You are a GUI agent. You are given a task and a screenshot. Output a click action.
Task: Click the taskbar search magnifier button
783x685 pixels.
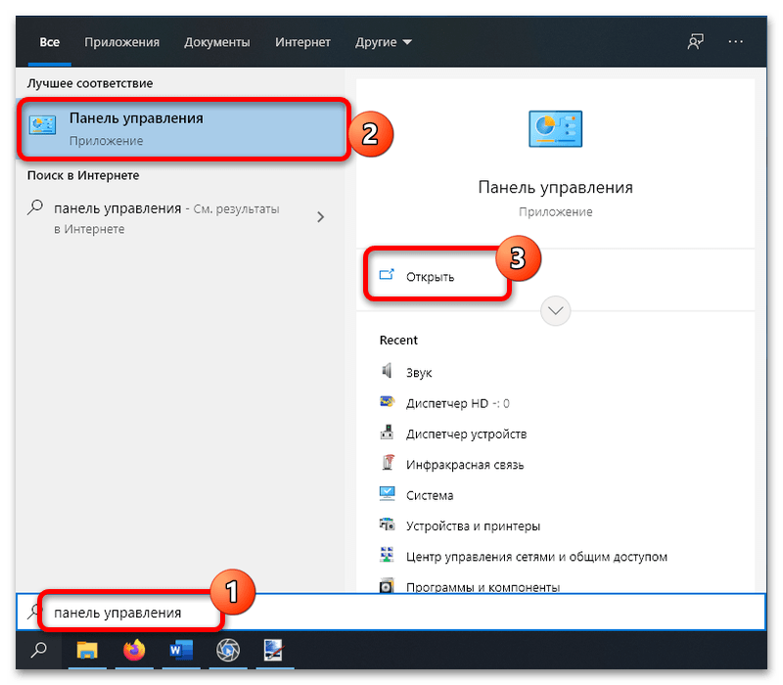click(x=39, y=650)
